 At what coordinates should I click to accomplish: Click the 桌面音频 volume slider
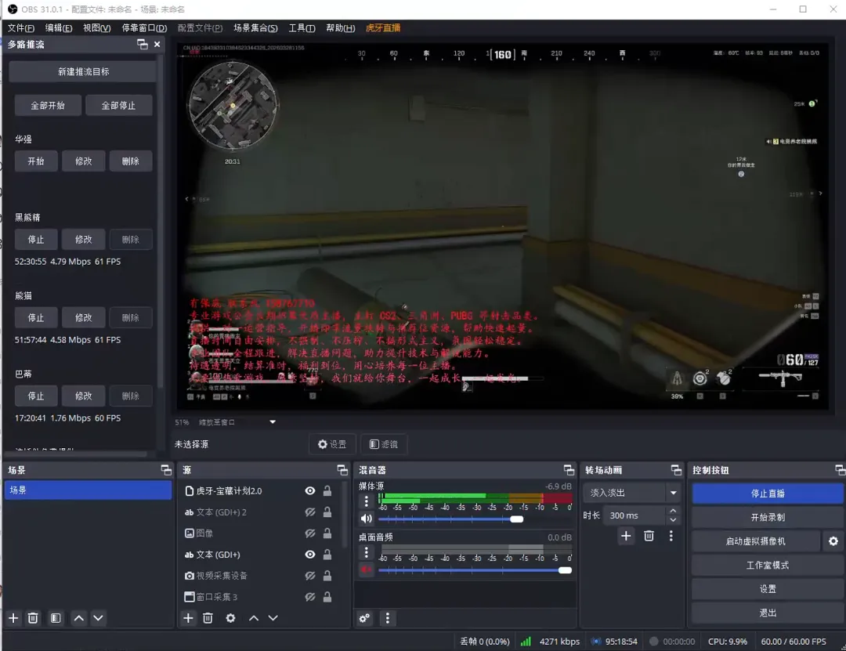pos(475,570)
